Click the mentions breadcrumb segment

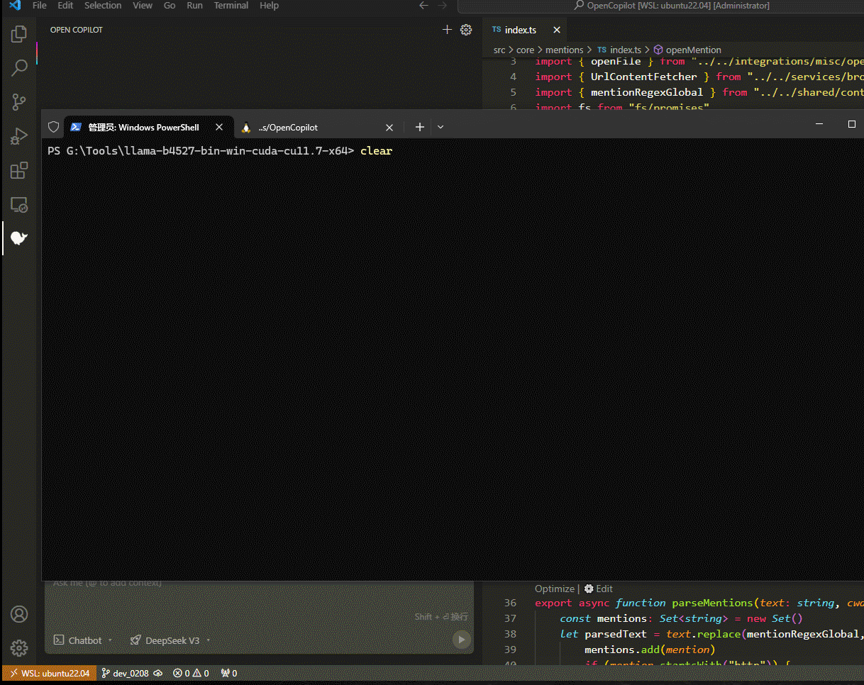[564, 50]
